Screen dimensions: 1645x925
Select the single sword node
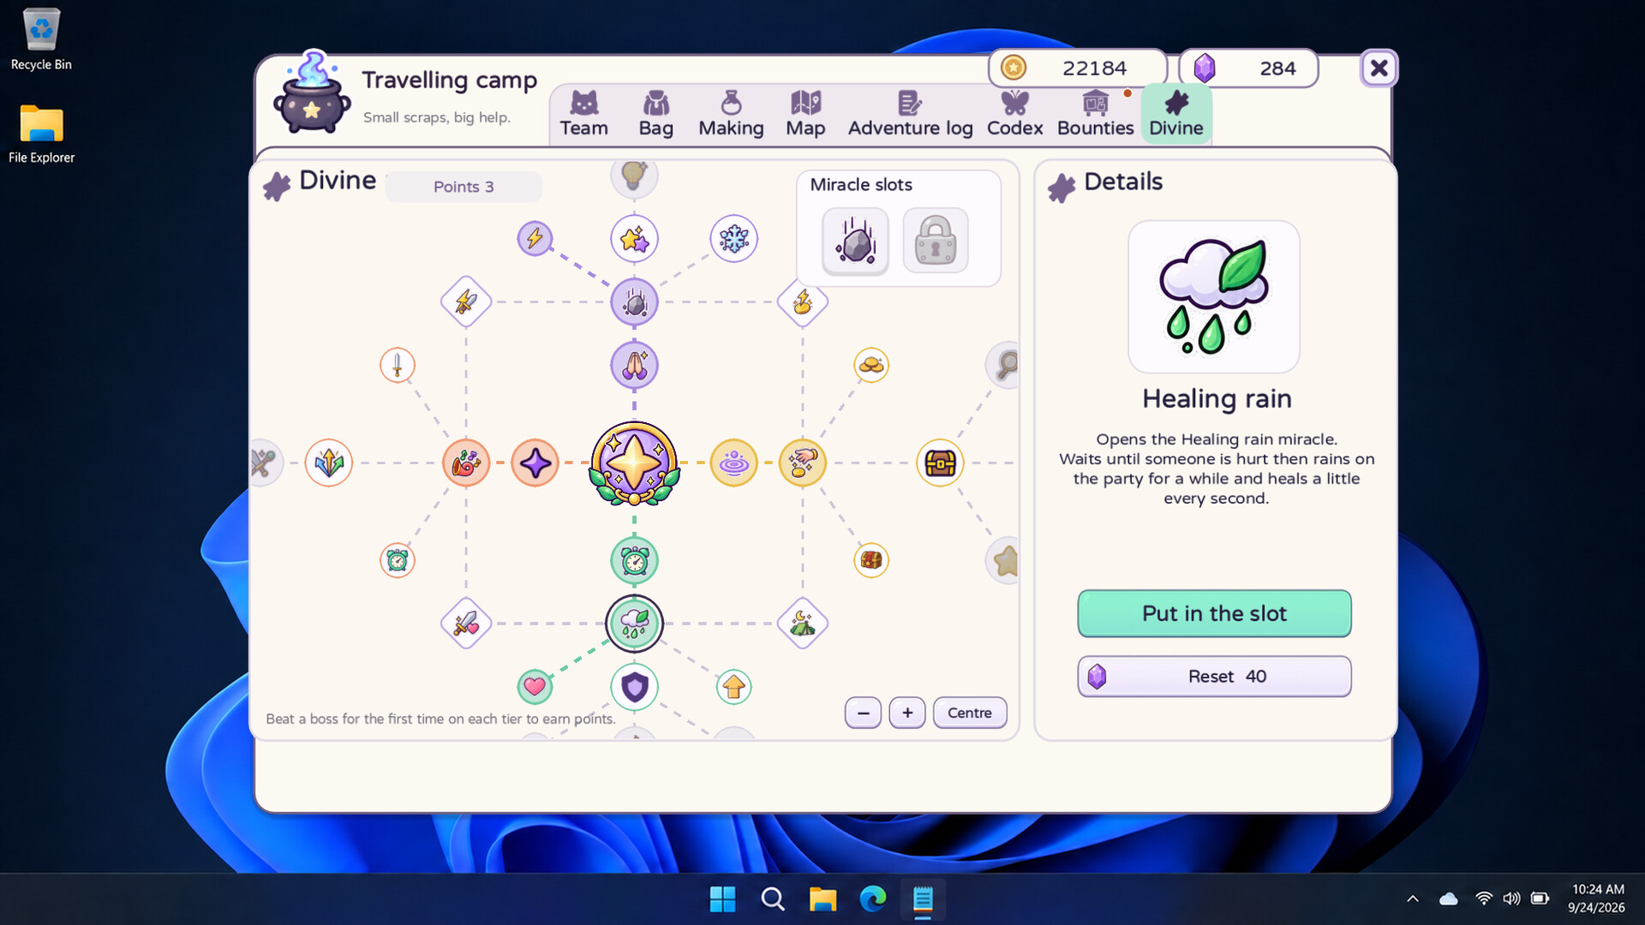coord(397,366)
